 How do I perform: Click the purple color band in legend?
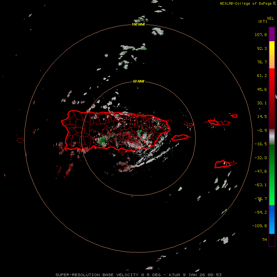272,34
